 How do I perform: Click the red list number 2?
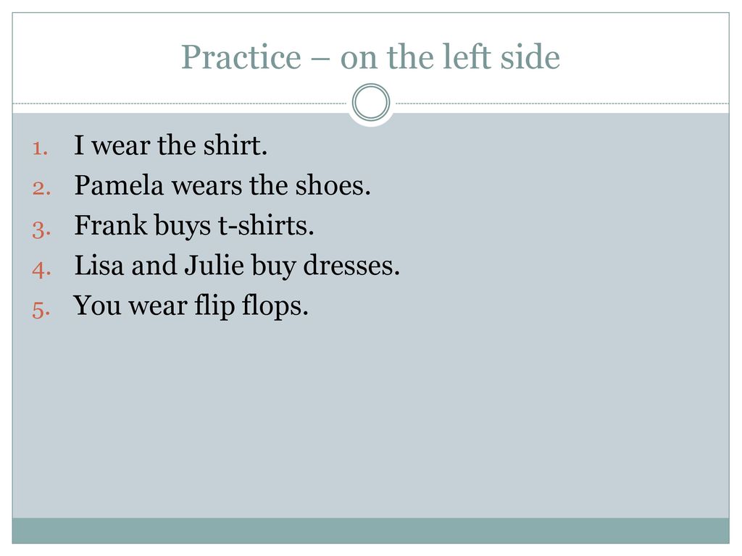click(x=41, y=188)
